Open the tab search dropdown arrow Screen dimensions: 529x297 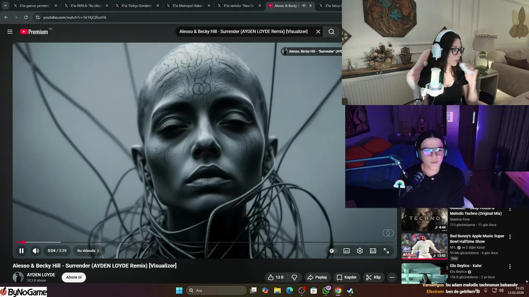click(5, 6)
